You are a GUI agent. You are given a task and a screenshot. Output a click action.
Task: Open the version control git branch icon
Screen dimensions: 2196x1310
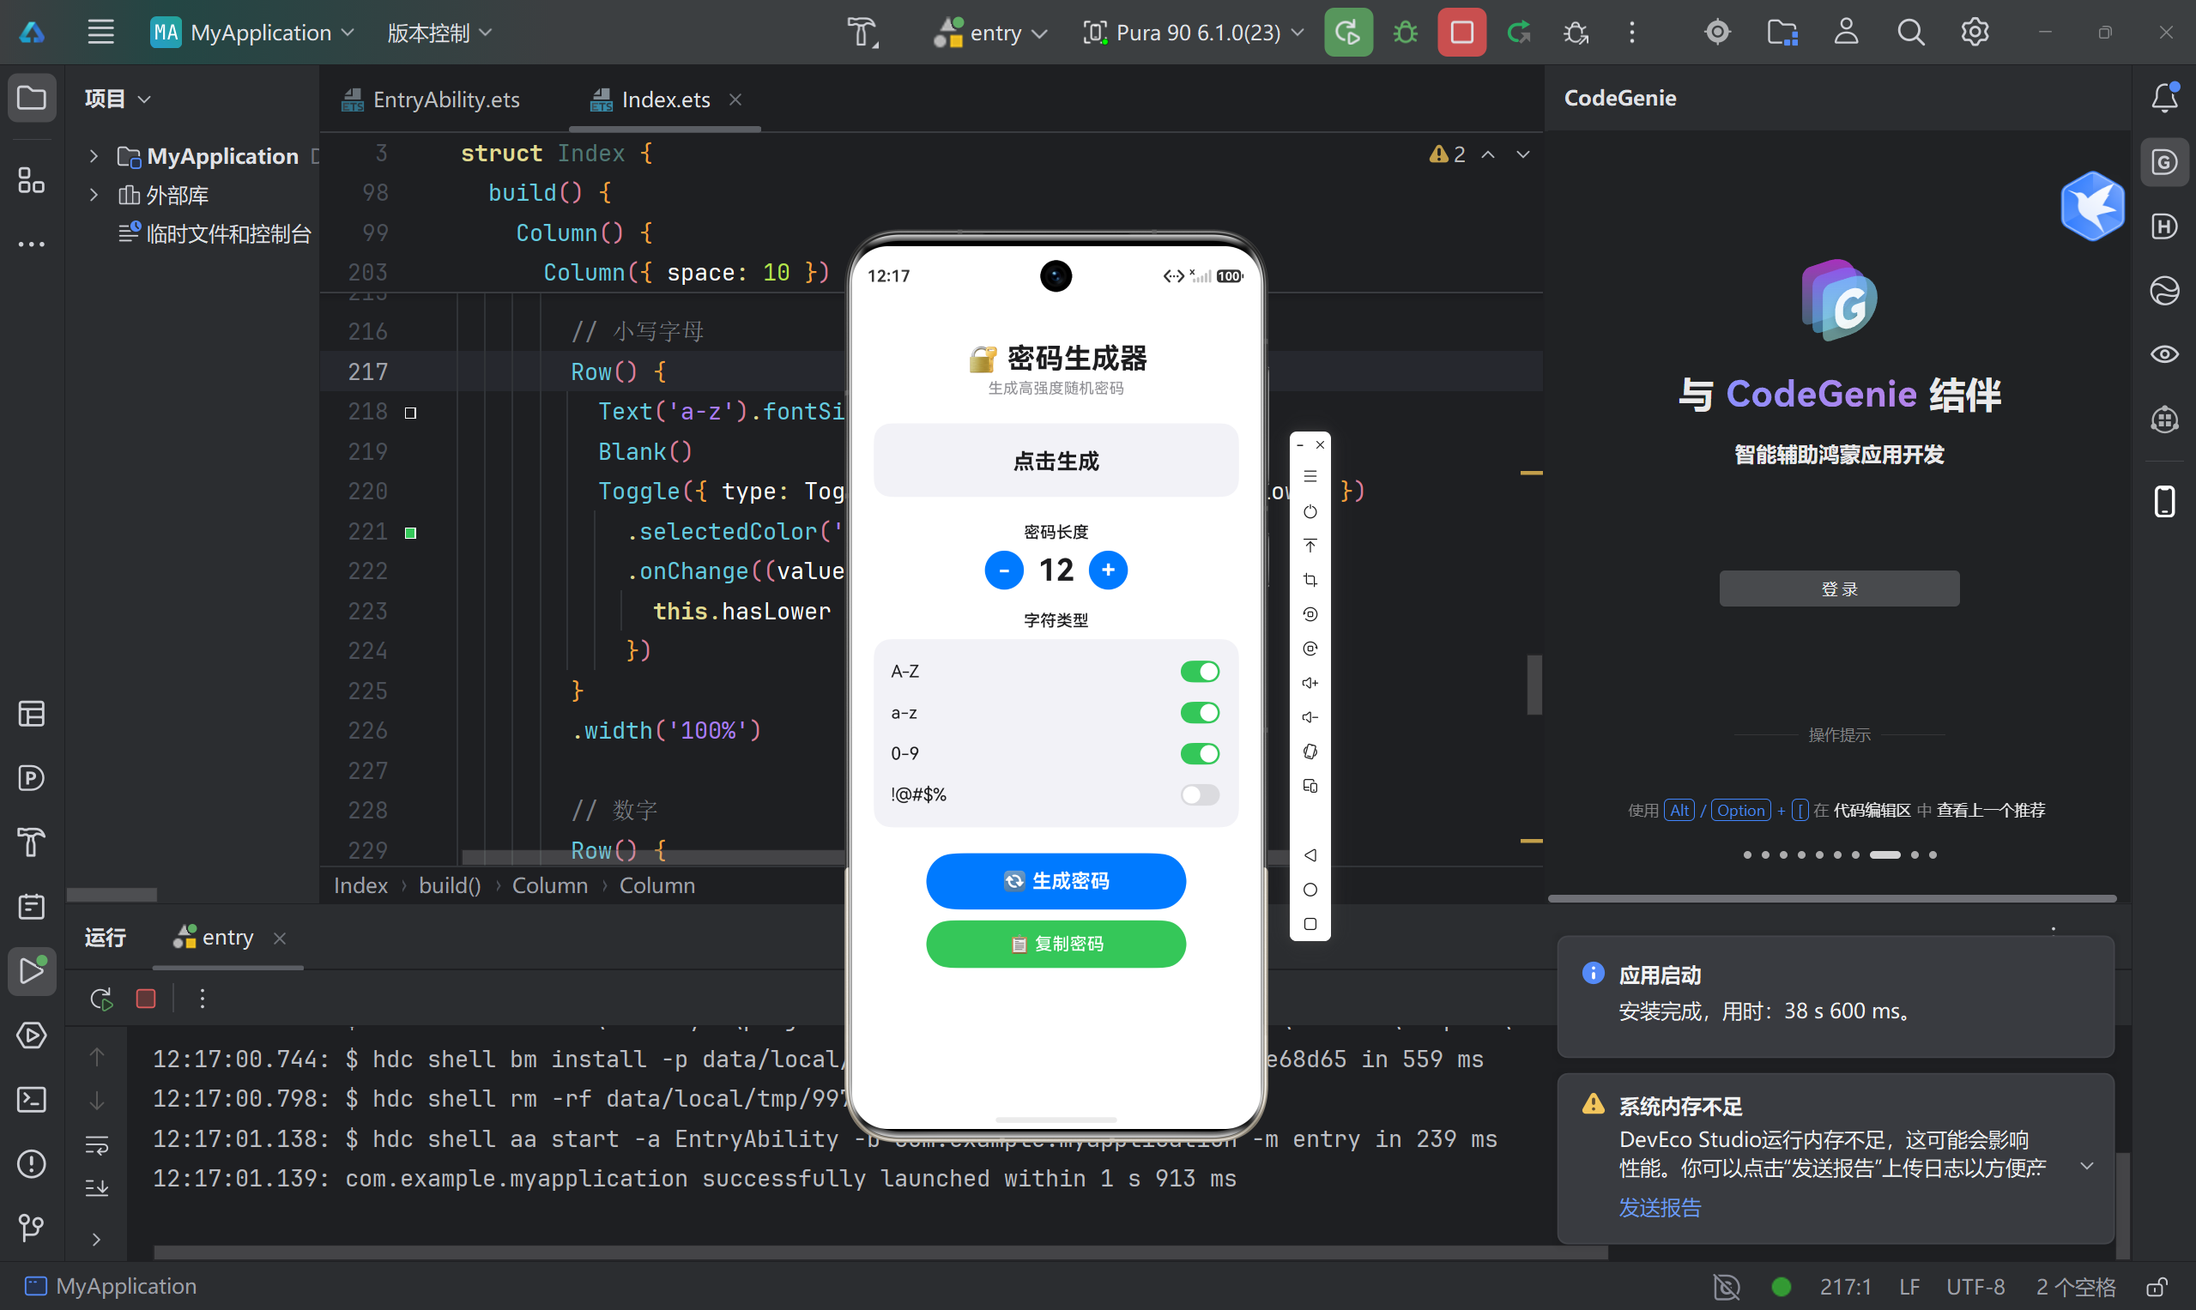[x=32, y=1227]
